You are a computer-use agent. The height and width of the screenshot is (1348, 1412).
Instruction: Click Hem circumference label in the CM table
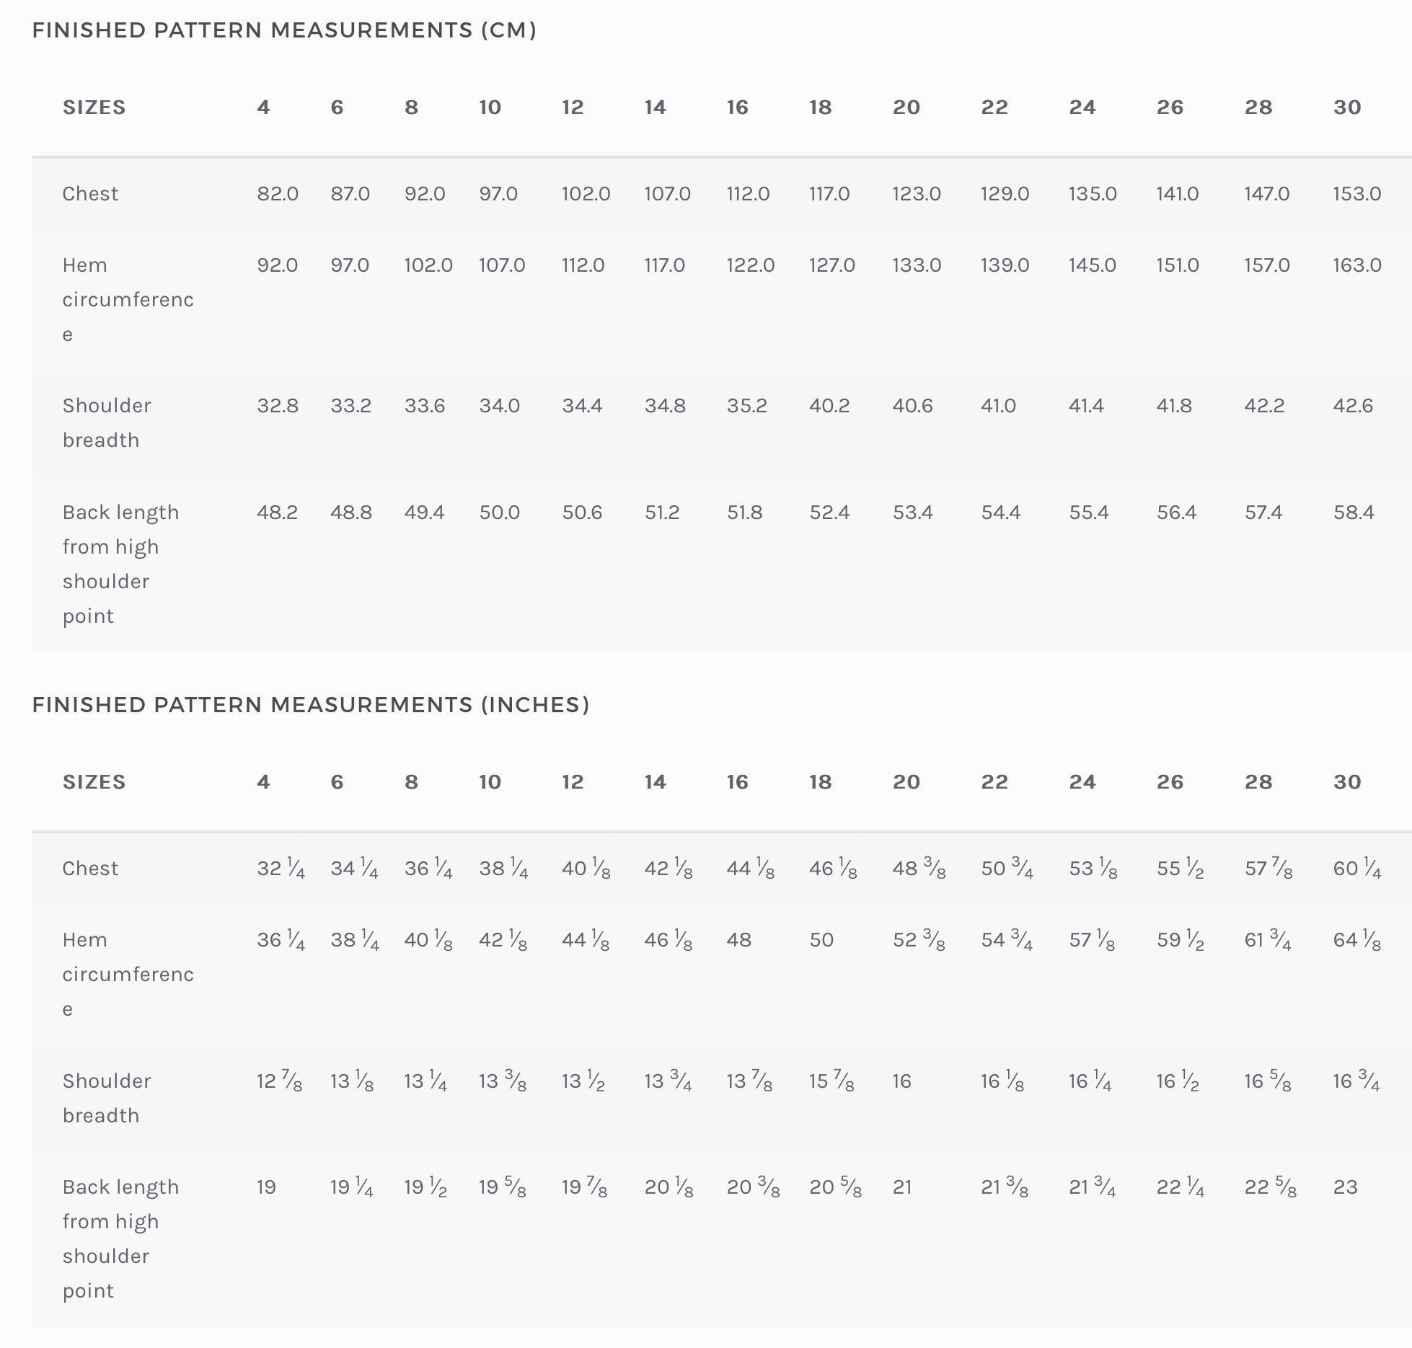128,299
